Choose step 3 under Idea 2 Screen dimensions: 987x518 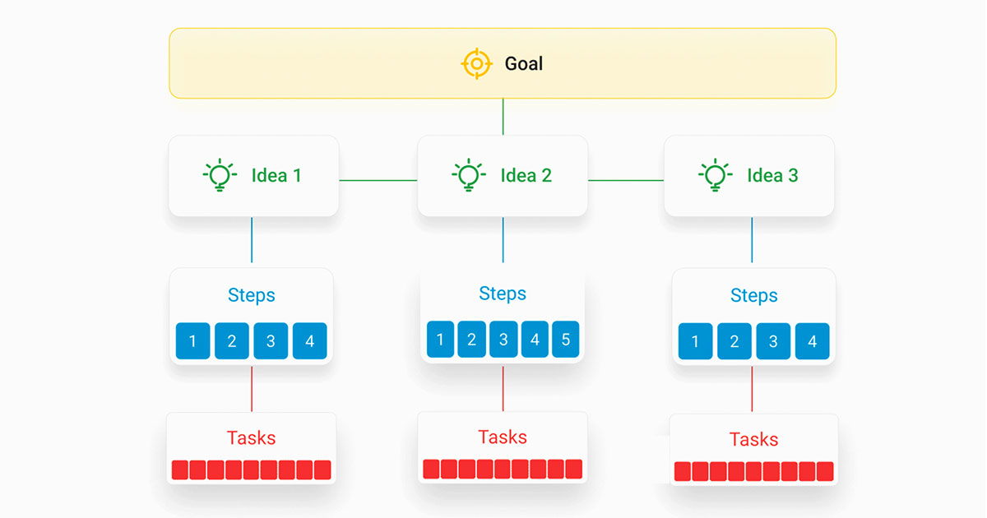503,339
